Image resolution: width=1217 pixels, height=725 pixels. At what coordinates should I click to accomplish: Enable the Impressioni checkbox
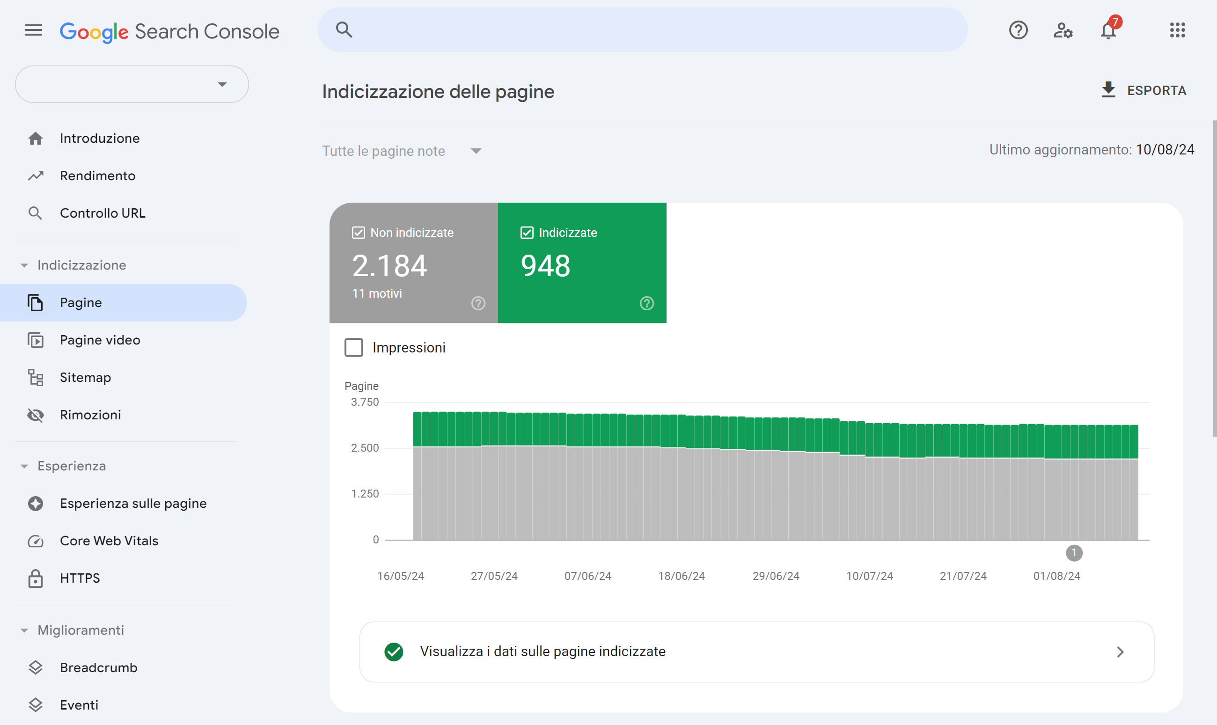(x=354, y=347)
